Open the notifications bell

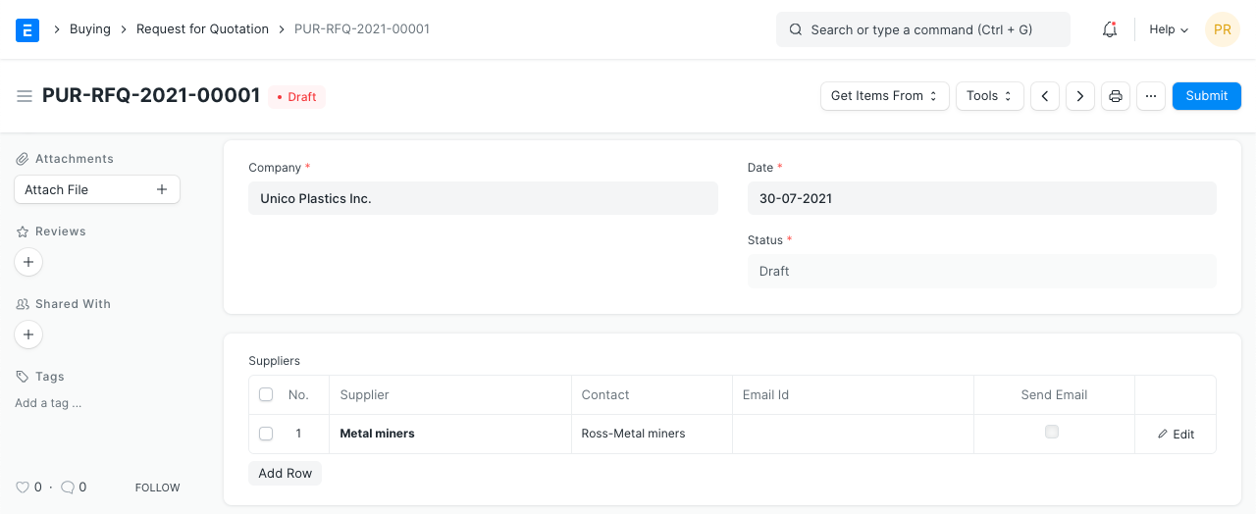pos(1110,29)
